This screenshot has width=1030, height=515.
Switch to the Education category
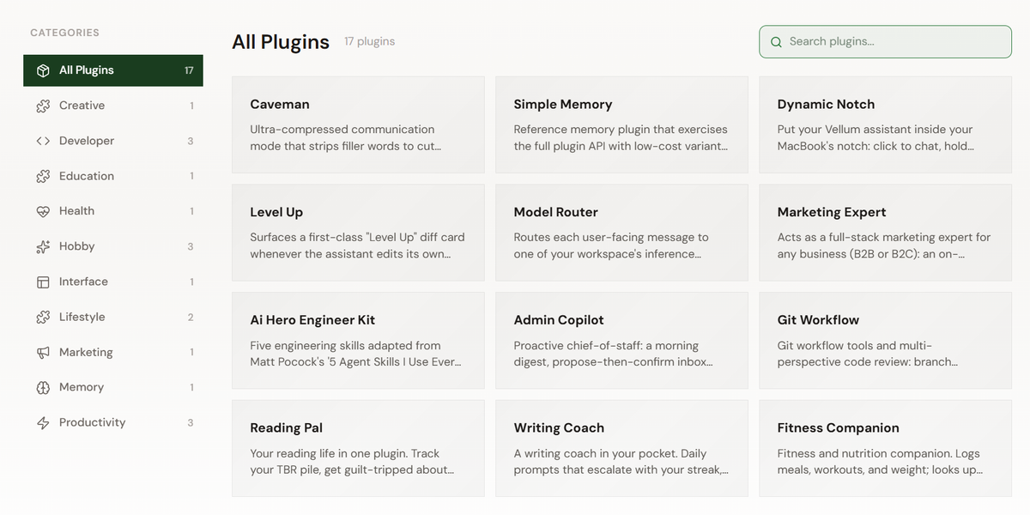pos(113,176)
